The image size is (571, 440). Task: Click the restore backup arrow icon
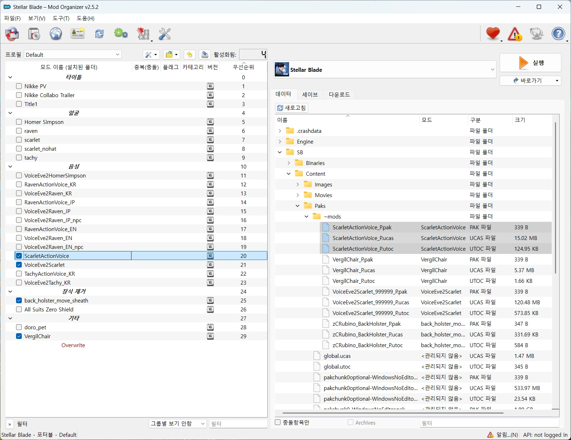190,55
